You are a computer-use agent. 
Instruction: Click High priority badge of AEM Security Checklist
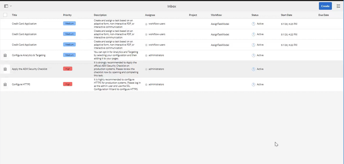click(68, 69)
